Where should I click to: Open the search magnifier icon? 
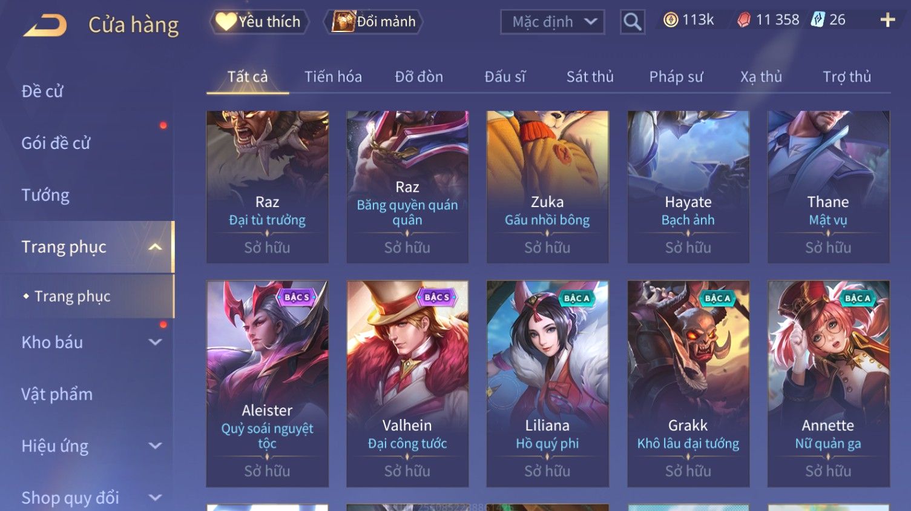633,22
